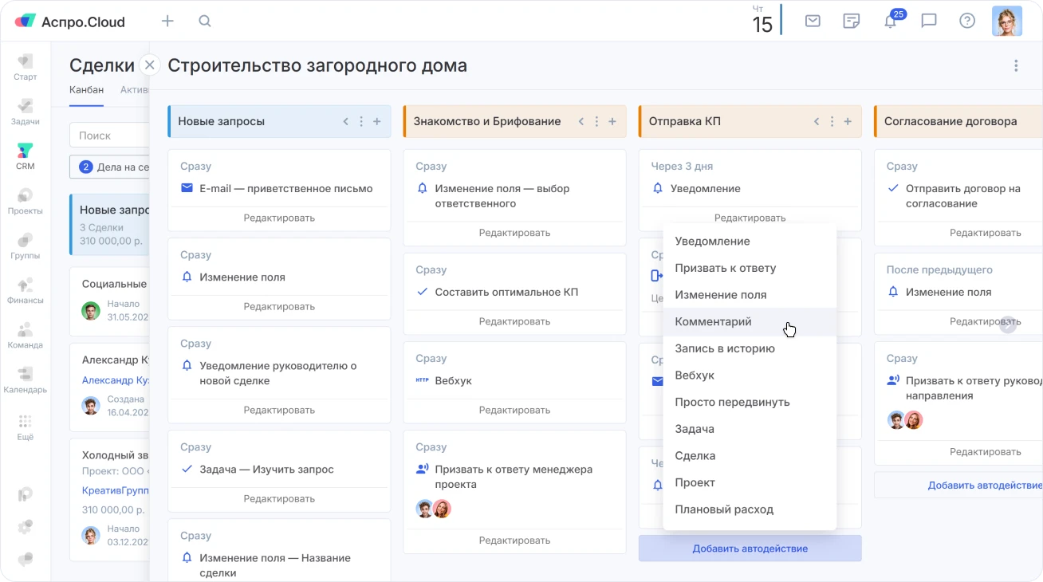
Task: Open the search magnifier in top bar
Action: pyautogui.click(x=205, y=22)
